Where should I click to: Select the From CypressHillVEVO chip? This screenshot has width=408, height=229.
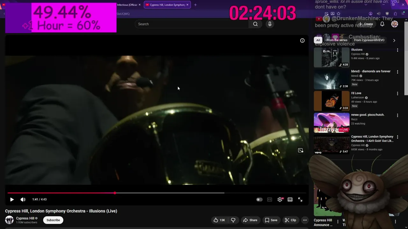click(369, 40)
